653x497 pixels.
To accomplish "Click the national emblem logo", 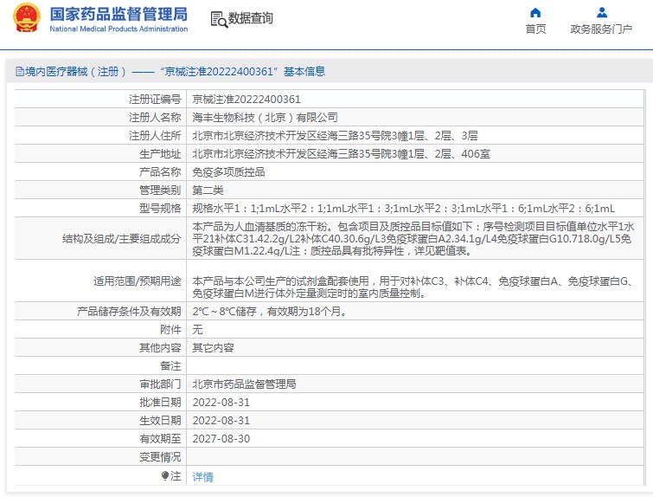I will pyautogui.click(x=27, y=18).
